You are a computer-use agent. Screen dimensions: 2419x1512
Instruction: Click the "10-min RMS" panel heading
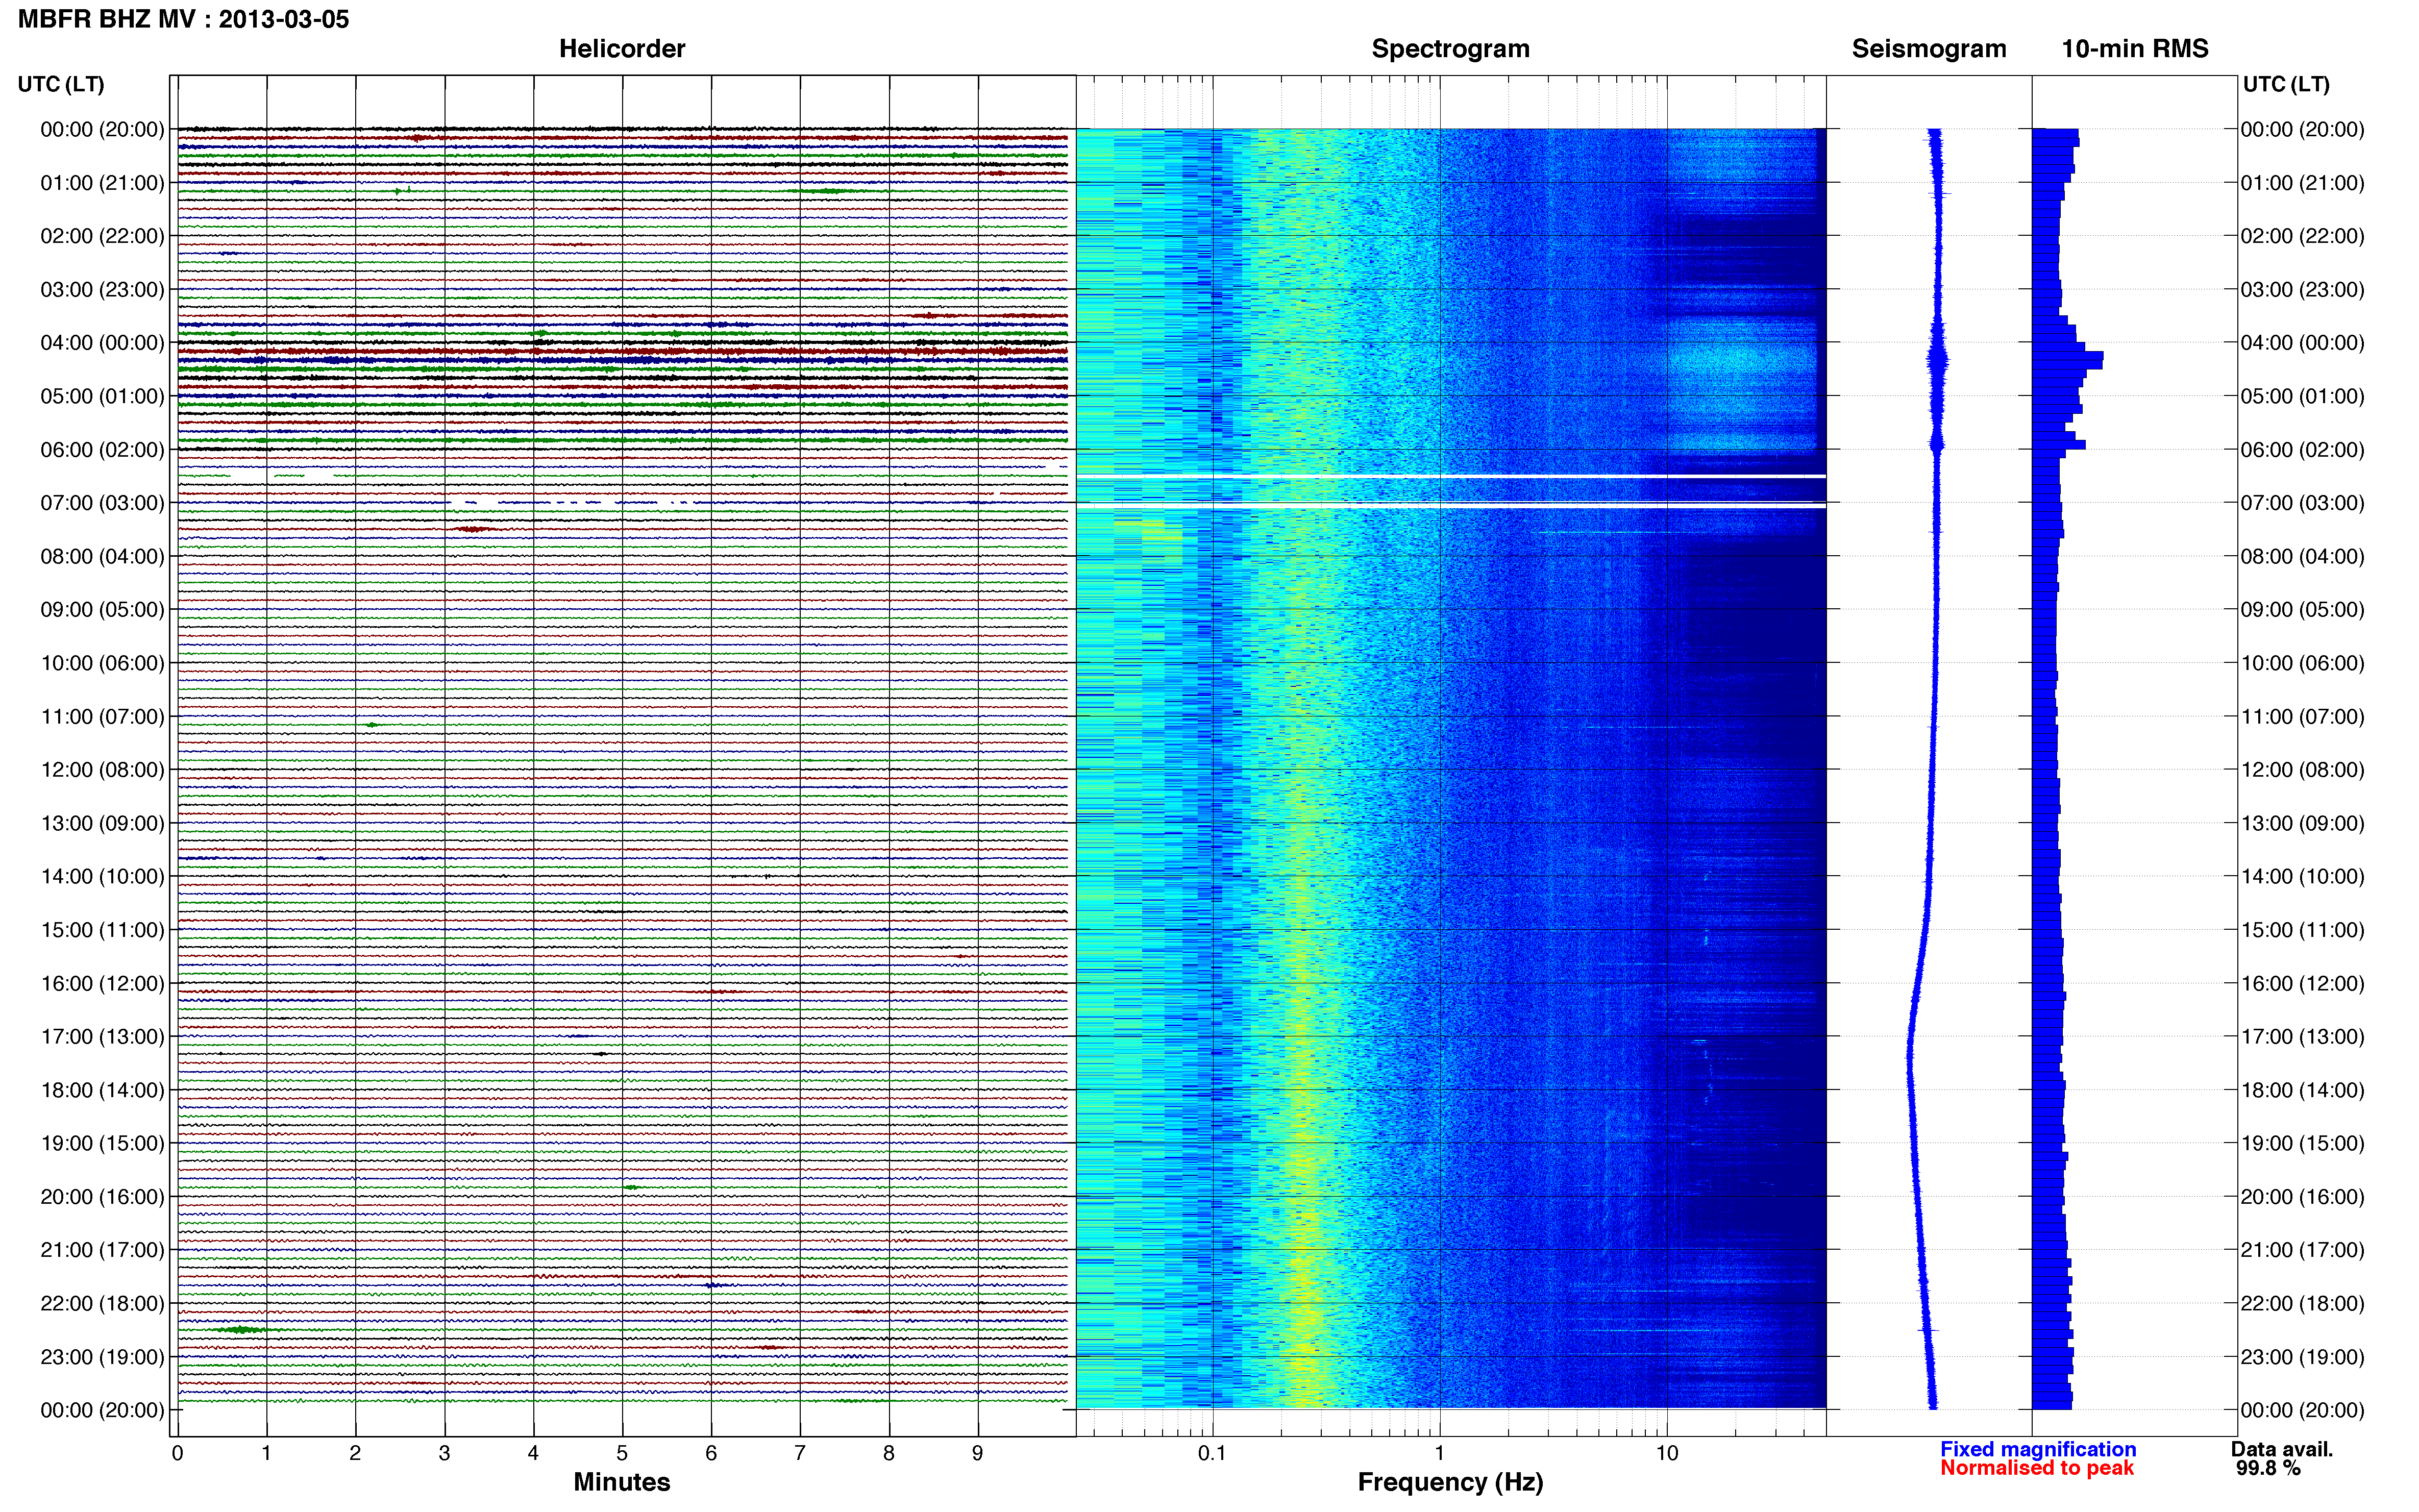(2135, 49)
